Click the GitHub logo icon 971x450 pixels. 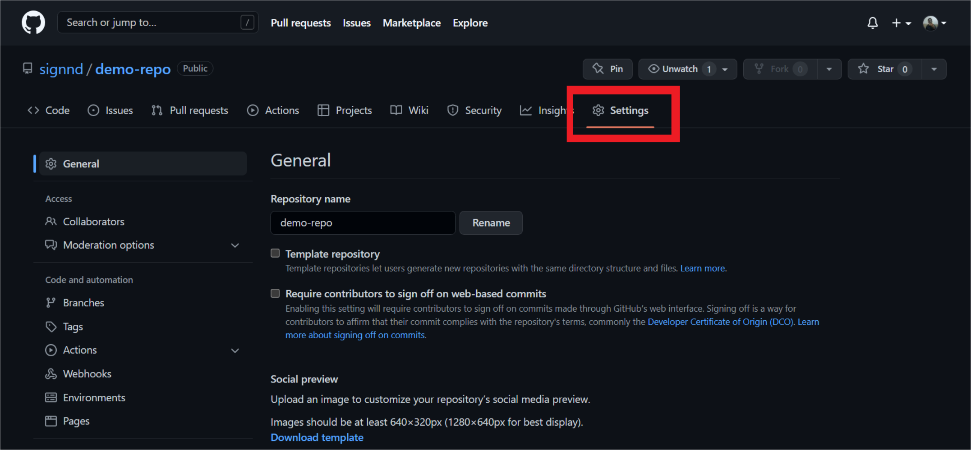click(33, 22)
